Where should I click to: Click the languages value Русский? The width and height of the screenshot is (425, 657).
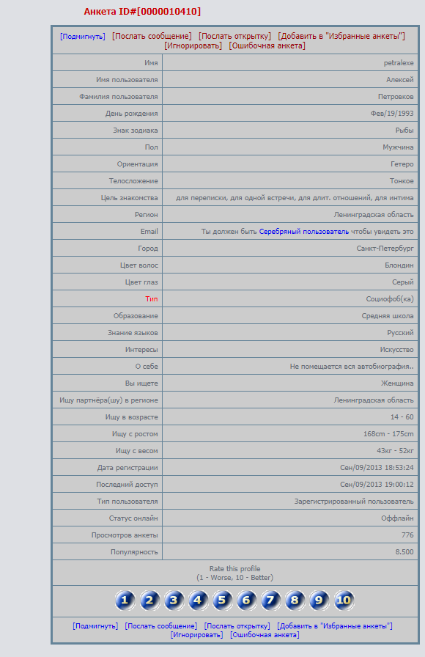(x=400, y=333)
